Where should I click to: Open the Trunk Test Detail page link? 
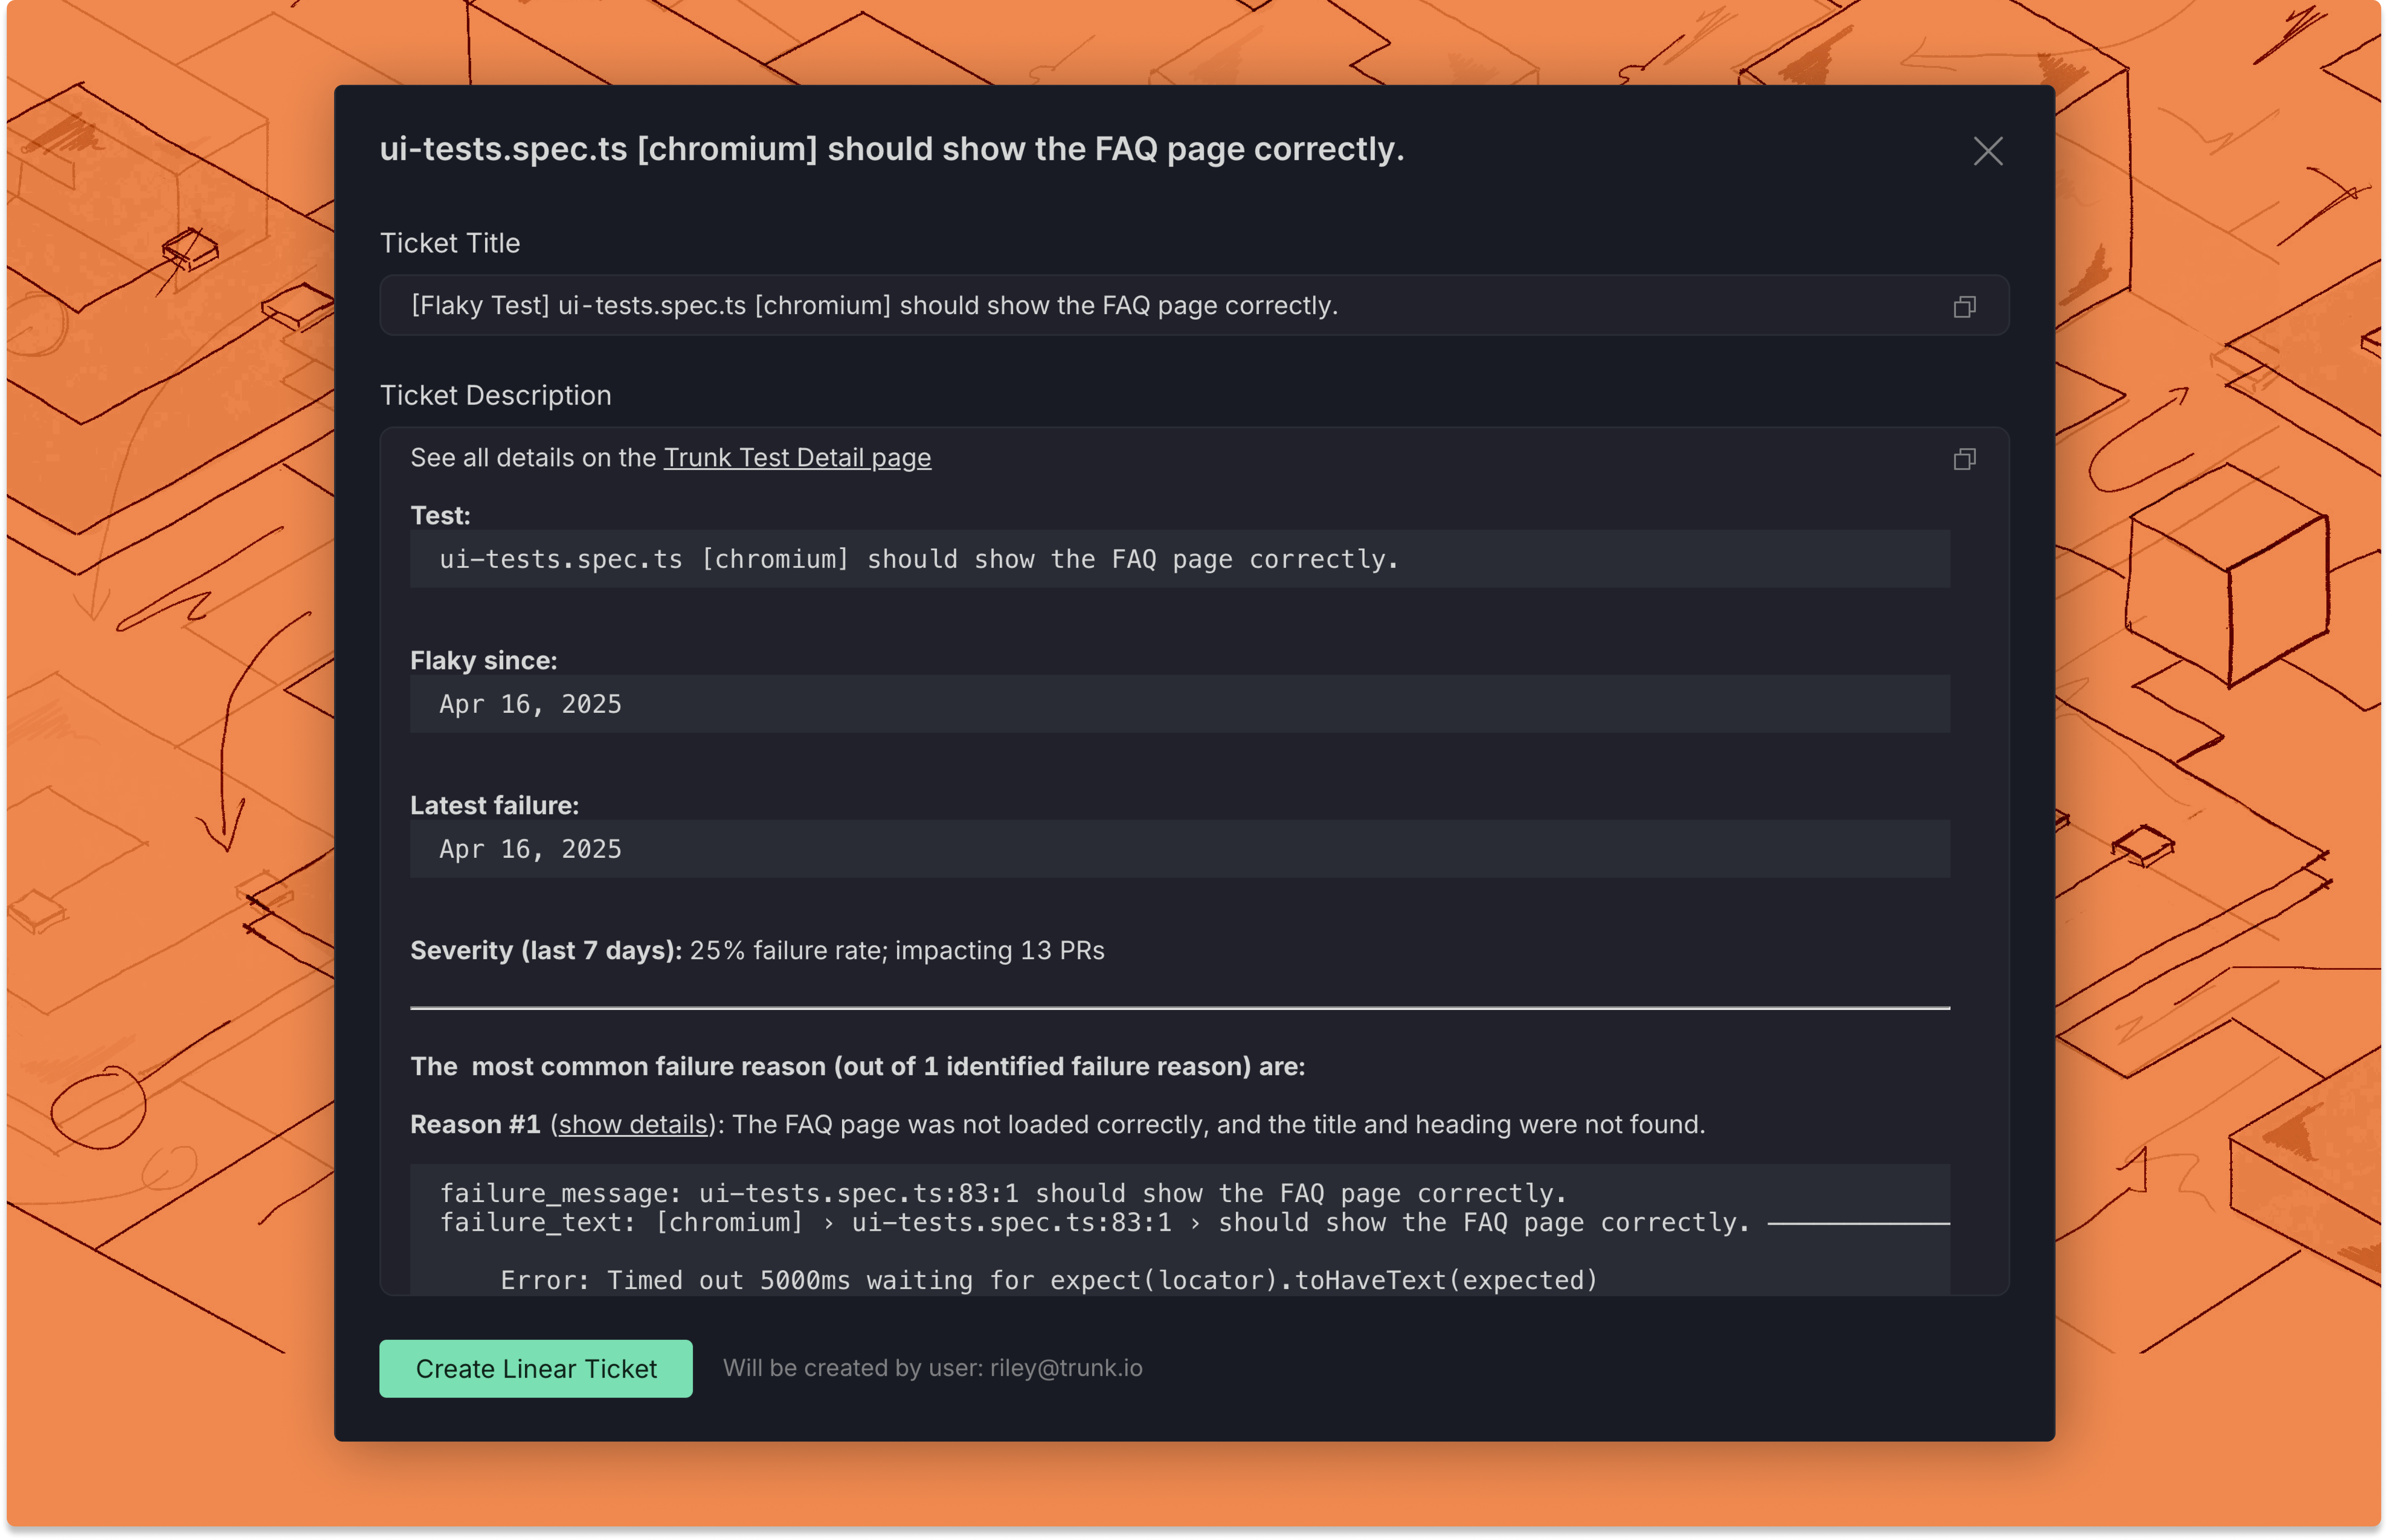(x=797, y=458)
